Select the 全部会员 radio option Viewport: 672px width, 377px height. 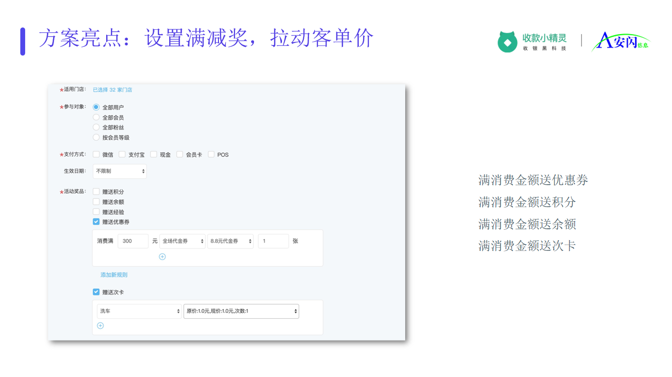tap(96, 117)
